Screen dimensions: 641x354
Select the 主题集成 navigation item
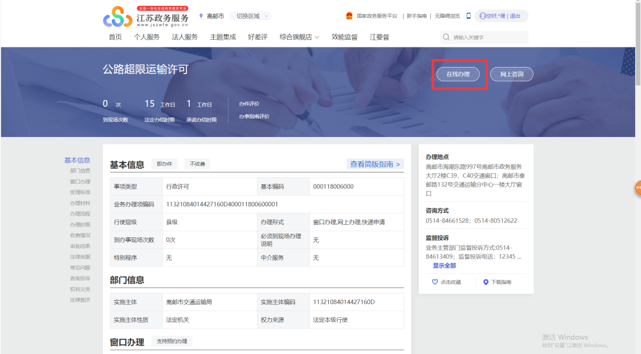point(223,36)
